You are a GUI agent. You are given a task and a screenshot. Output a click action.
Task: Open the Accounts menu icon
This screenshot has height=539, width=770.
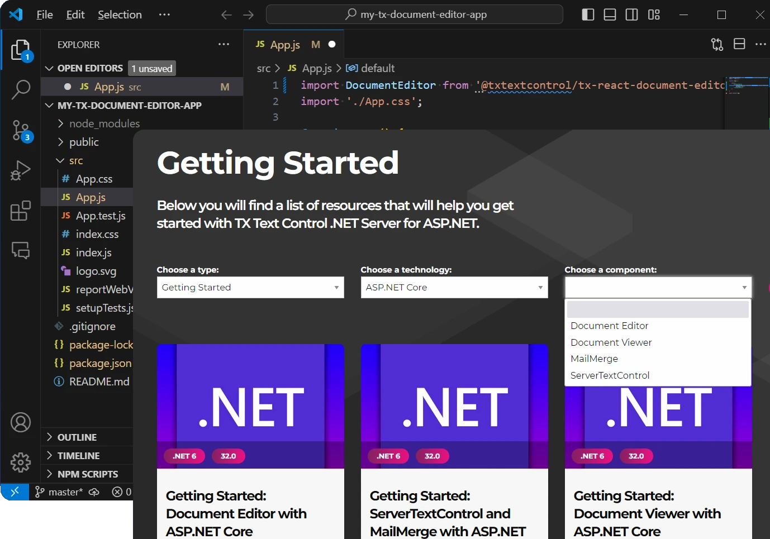[x=21, y=422]
